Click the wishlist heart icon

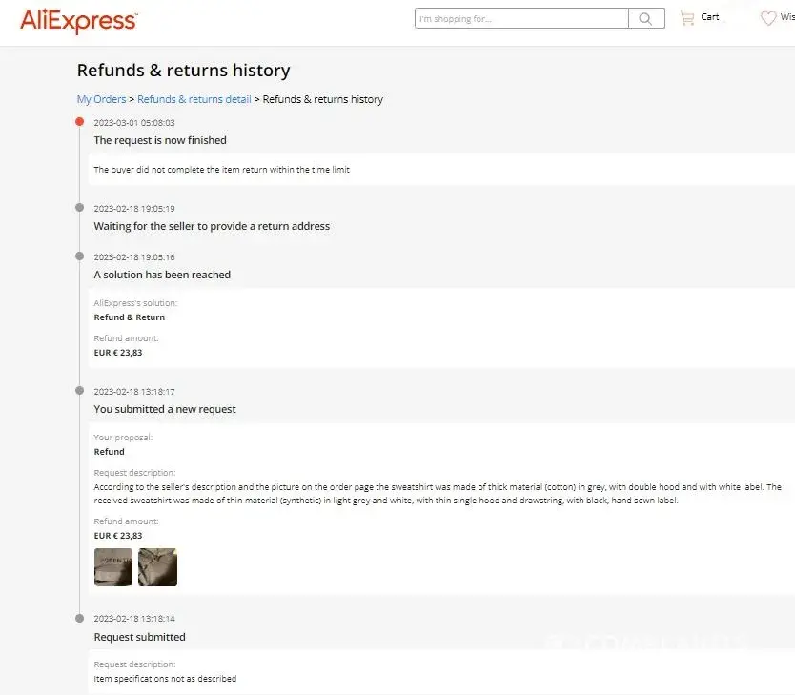coord(768,18)
